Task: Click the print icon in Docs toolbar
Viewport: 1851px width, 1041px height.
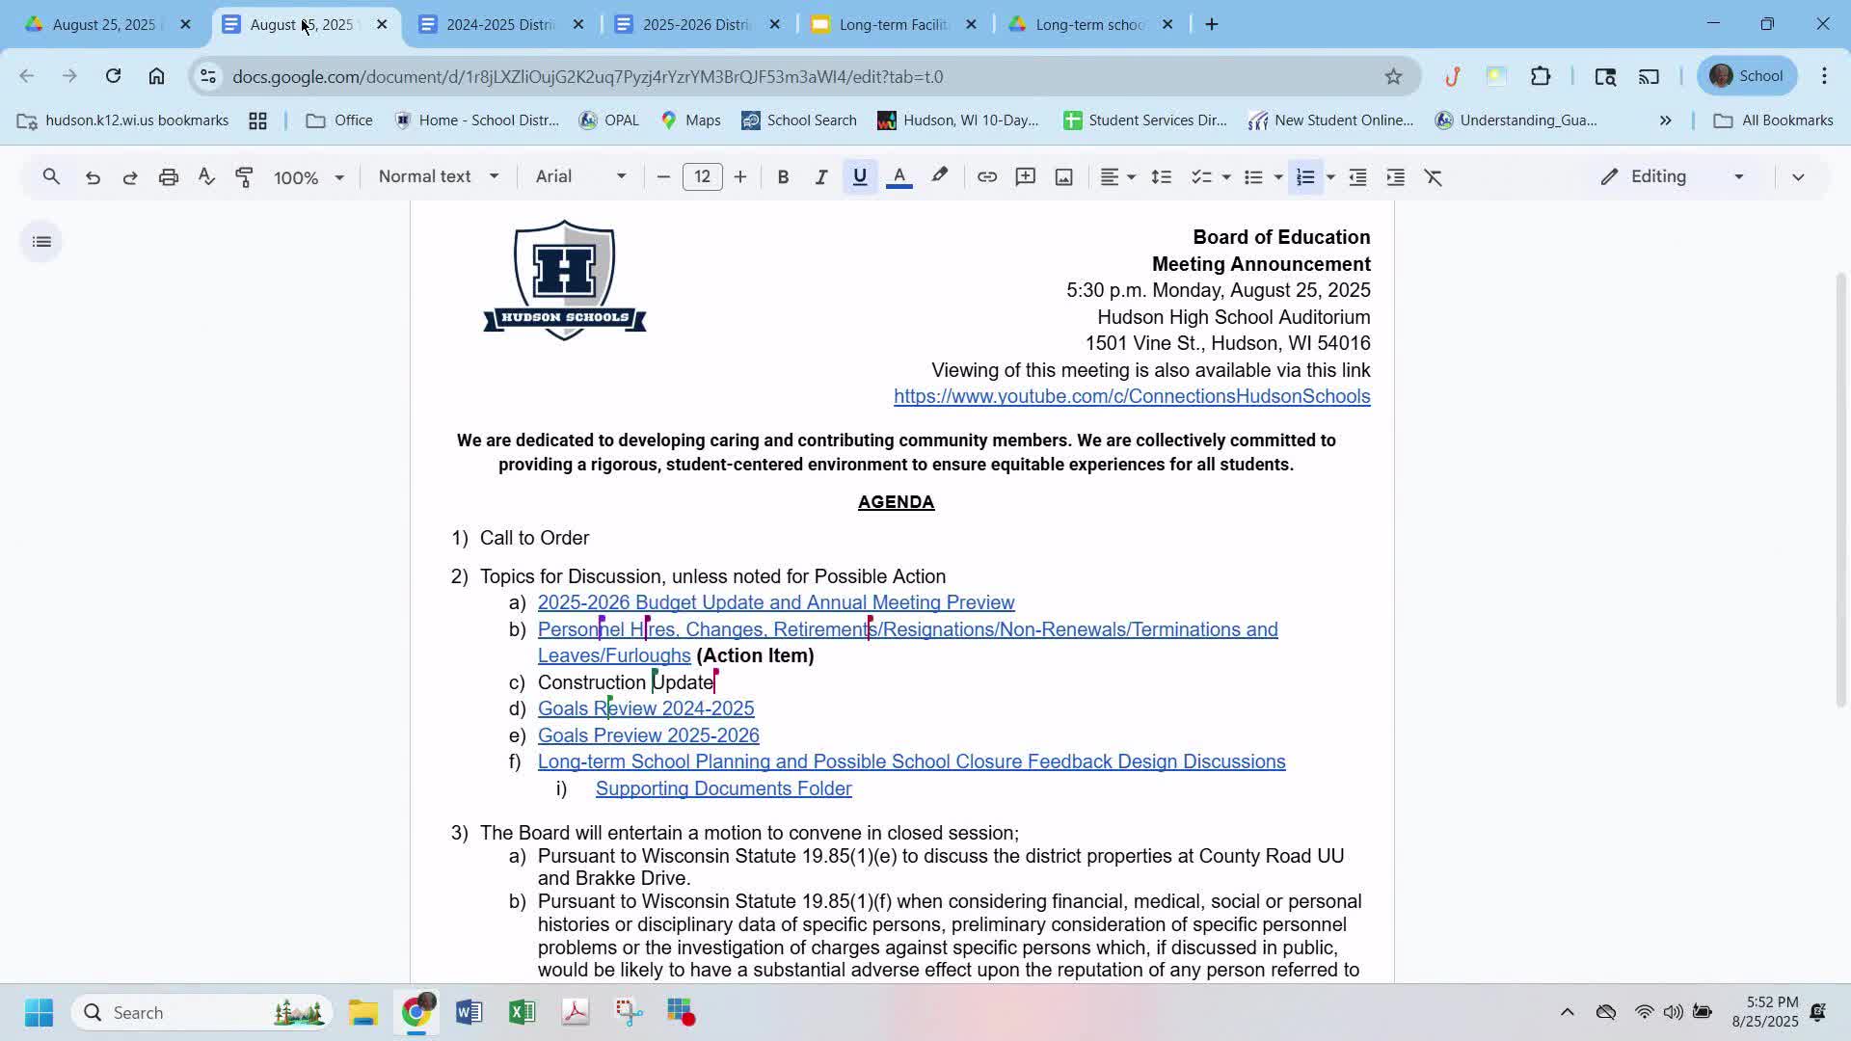Action: 169,177
